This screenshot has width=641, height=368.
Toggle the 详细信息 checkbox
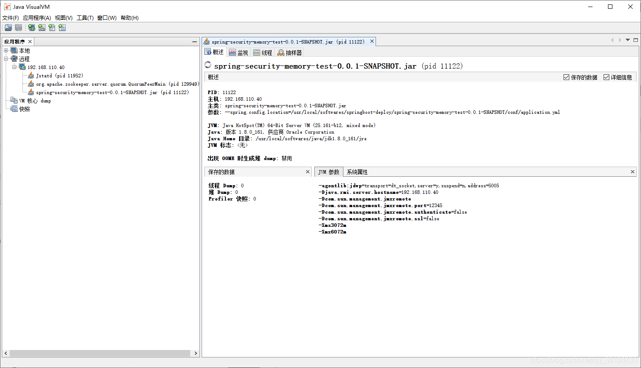click(606, 77)
